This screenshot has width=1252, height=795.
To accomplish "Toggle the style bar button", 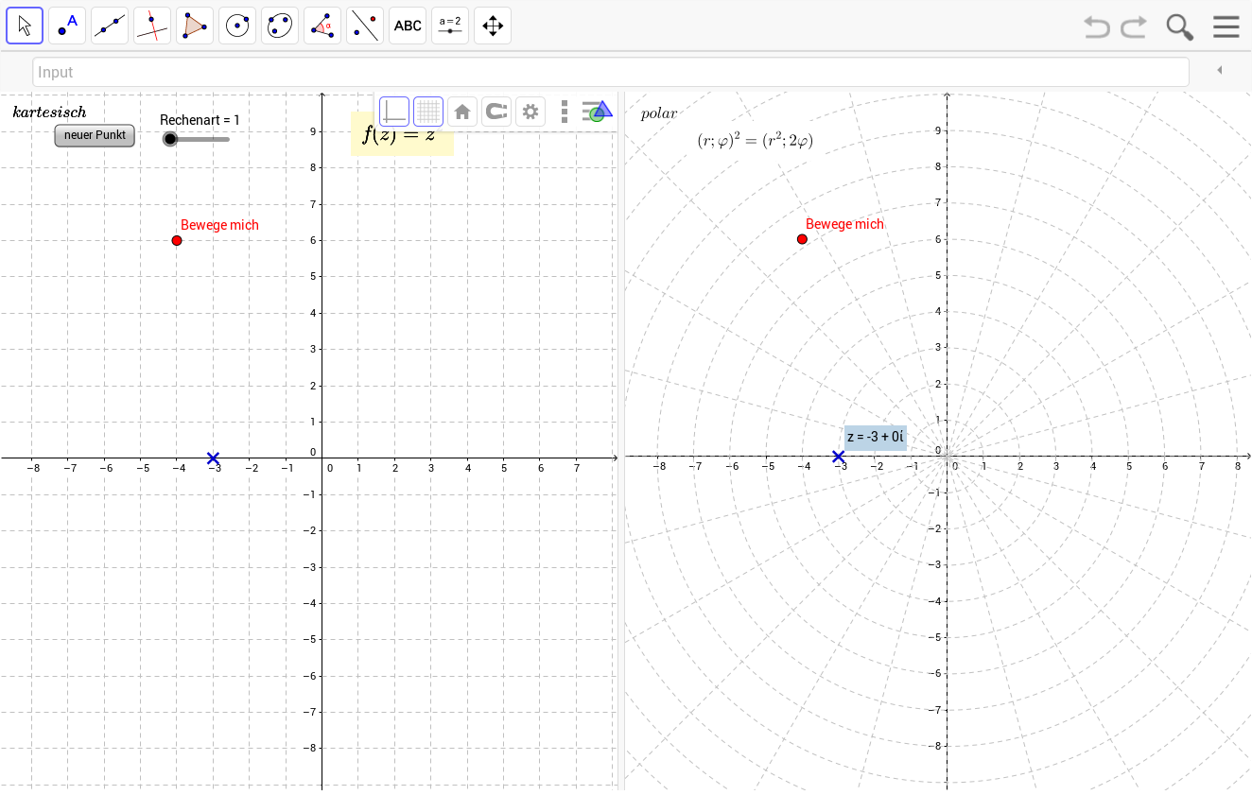I will click(x=597, y=111).
